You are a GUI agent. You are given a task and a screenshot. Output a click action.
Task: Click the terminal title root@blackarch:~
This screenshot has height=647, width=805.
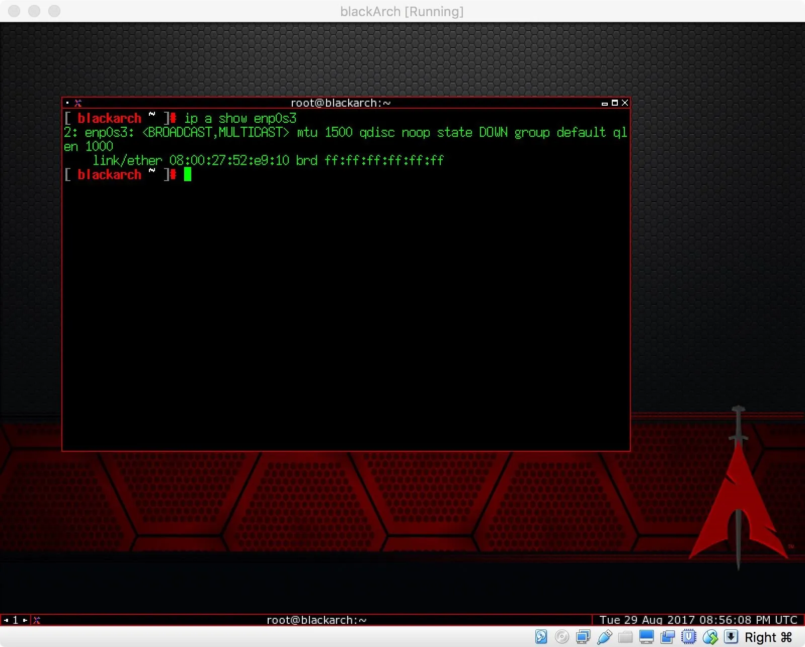coord(341,103)
